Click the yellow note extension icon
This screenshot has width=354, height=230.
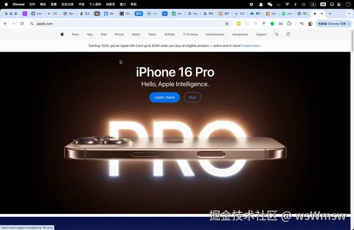(x=238, y=24)
